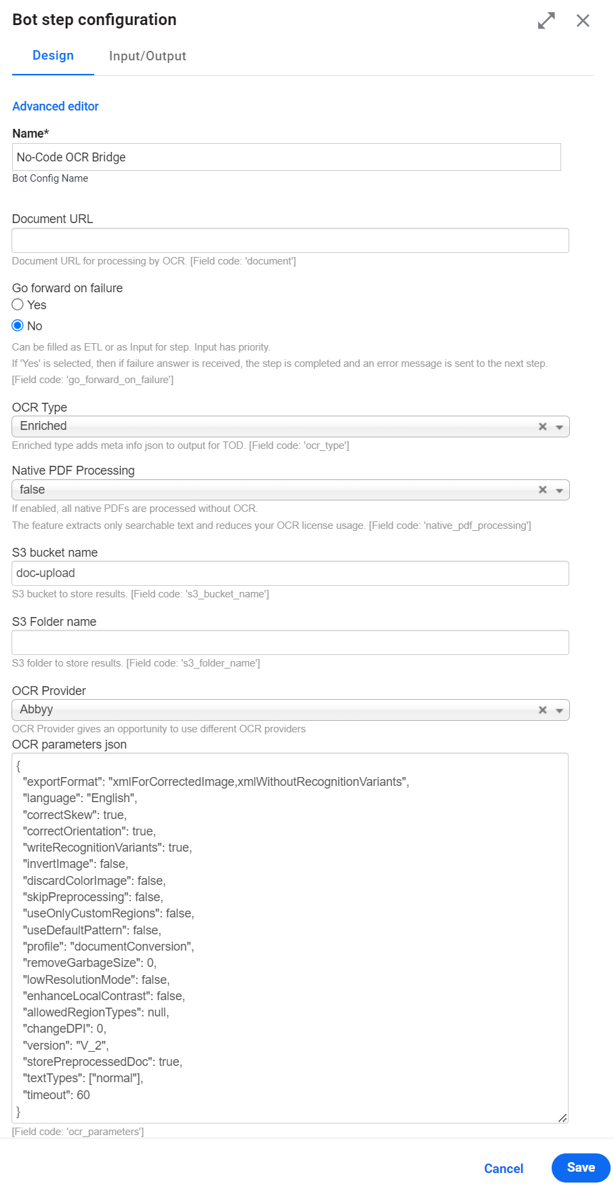Screen dimensions: 614x1190
Task: Focus the Name field containing No-Code OCR Bridge
Action: pyautogui.click(x=287, y=157)
